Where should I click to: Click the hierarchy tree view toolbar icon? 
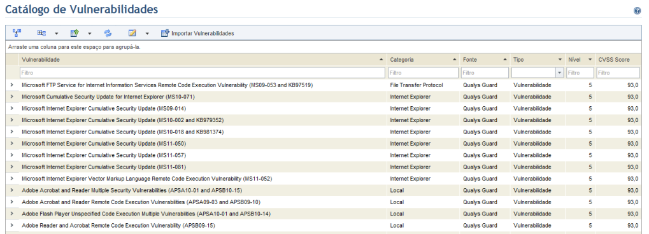[17, 32]
